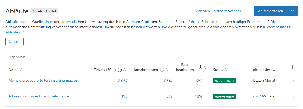Expand dropdown arrow beside Ablauf erstellen
The image size is (303, 109).
[x=293, y=11]
